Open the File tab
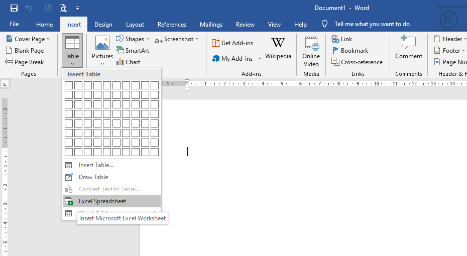This screenshot has height=256, width=467. (x=14, y=24)
